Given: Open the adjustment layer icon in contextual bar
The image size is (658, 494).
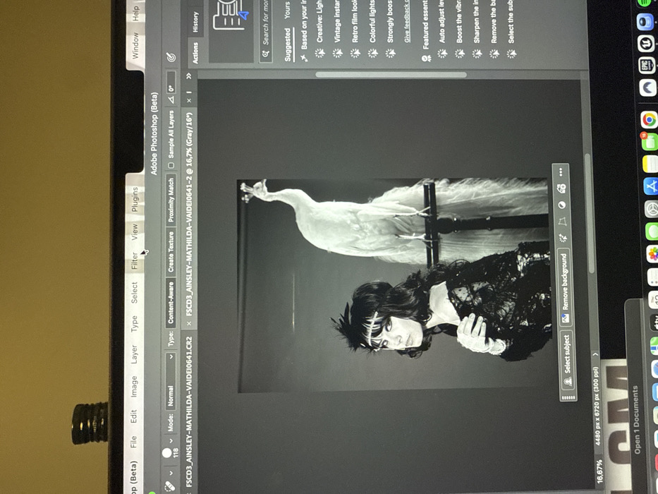Looking at the screenshot, I should (x=563, y=205).
